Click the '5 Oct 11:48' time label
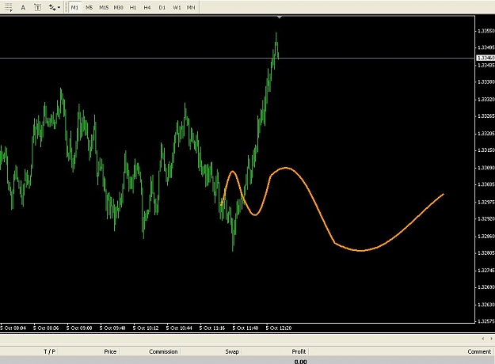Image resolution: width=495 pixels, height=364 pixels. point(246,328)
